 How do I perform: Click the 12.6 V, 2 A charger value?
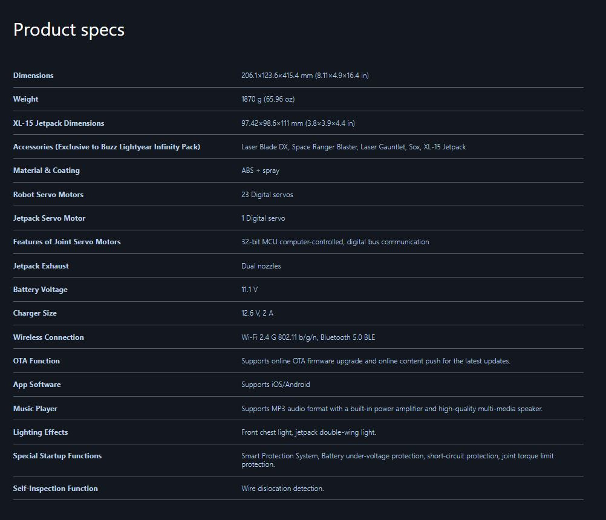pyautogui.click(x=257, y=313)
